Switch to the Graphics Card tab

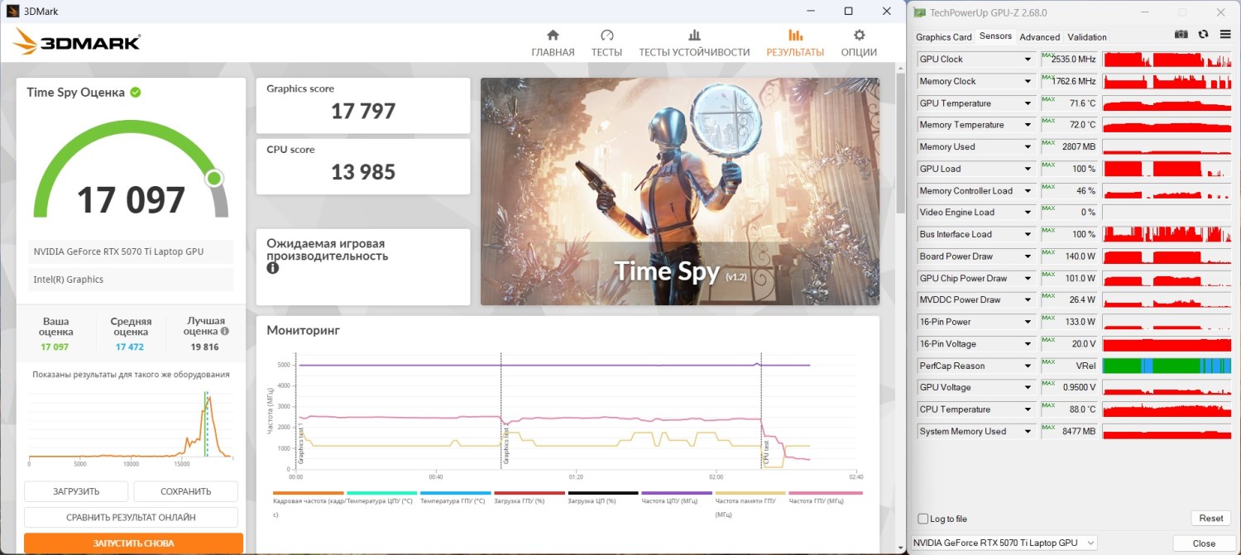coord(943,36)
